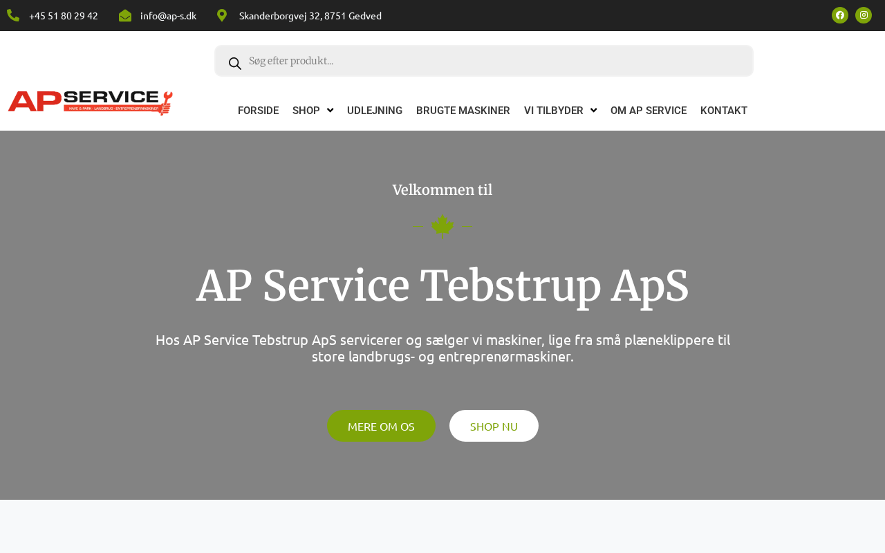Screen dimensions: 885x553
Task: Click the map pin location icon
Action: point(222,15)
